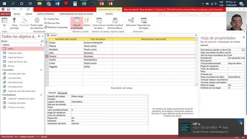Viewport: 247px width, 139px height.
Task: Open navigation pane category dropdown
Action: point(39,36)
